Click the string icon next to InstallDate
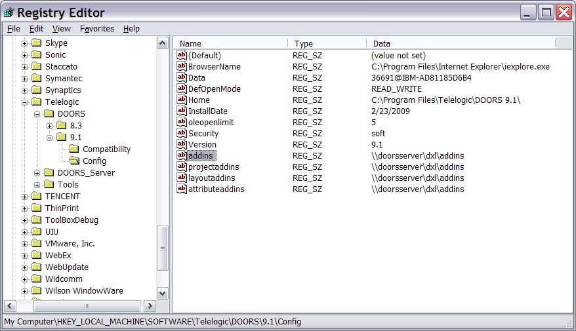576x331 pixels. (182, 111)
